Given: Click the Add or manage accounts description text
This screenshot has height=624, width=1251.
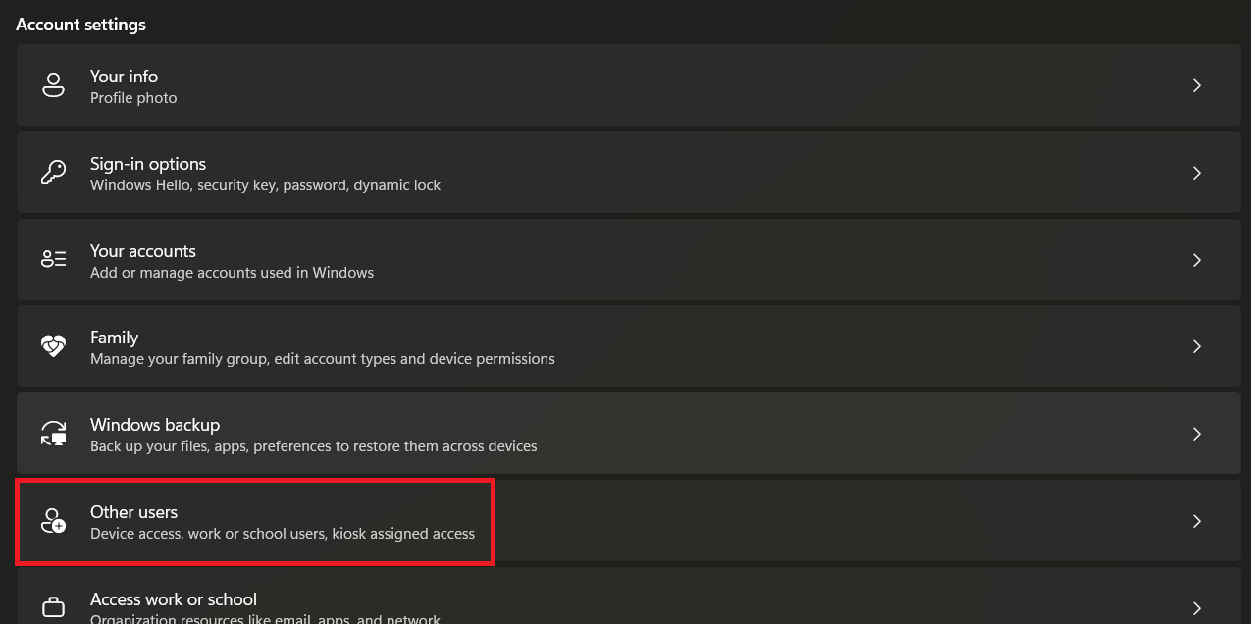Looking at the screenshot, I should [x=232, y=272].
